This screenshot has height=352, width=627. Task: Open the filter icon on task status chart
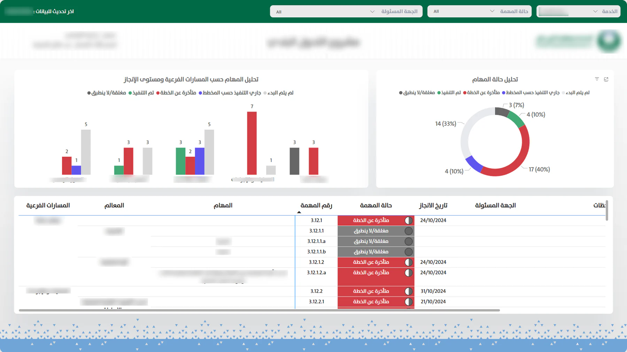pos(597,79)
